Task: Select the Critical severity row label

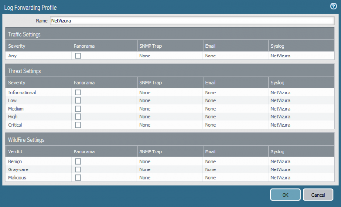Action: click(x=15, y=125)
